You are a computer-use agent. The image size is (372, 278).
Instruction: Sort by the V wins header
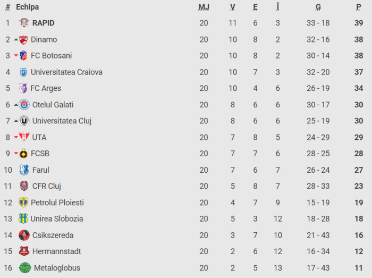[233, 7]
